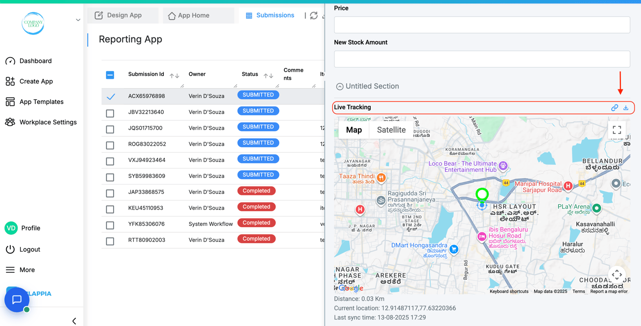Click the New Stock Amount input field

click(x=482, y=59)
